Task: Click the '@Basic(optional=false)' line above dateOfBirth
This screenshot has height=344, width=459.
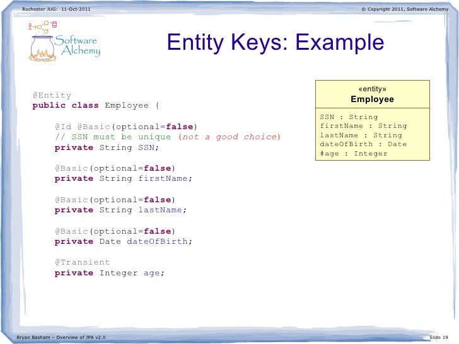Action: [115, 231]
